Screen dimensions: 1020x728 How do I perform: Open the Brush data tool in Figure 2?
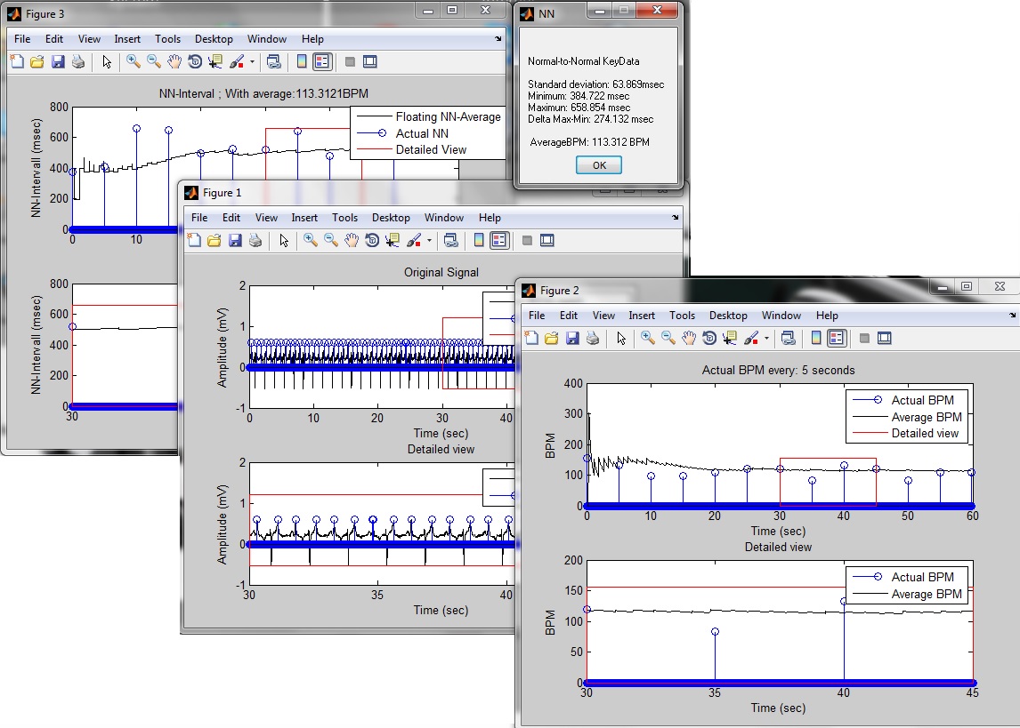pos(754,338)
